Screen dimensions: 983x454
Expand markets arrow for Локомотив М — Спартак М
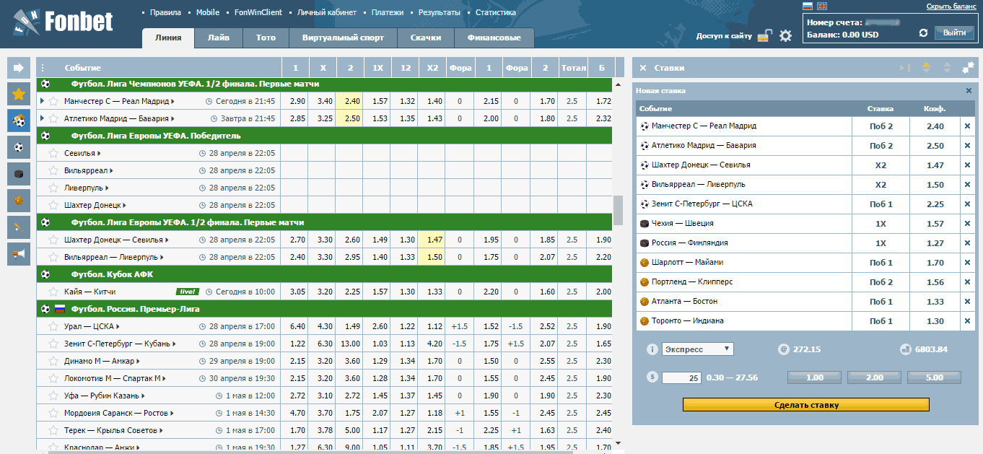point(165,378)
